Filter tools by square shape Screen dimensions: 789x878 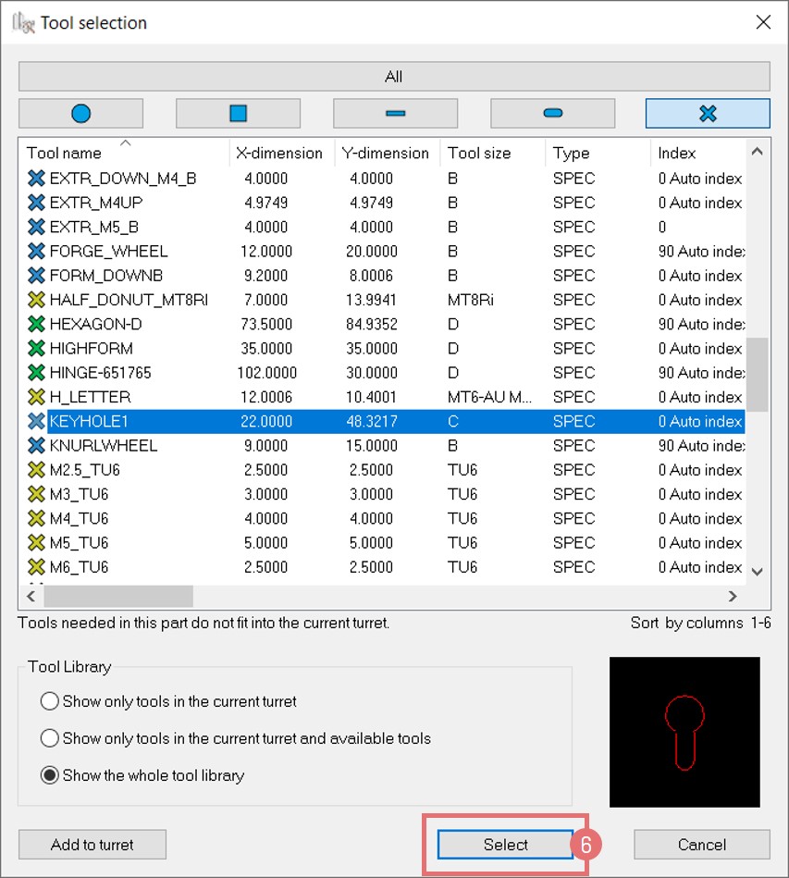(x=238, y=113)
